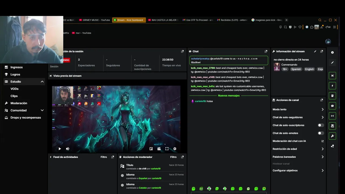
Task: Enable Chat de solo-suscriptores toggle
Action: tap(321, 125)
